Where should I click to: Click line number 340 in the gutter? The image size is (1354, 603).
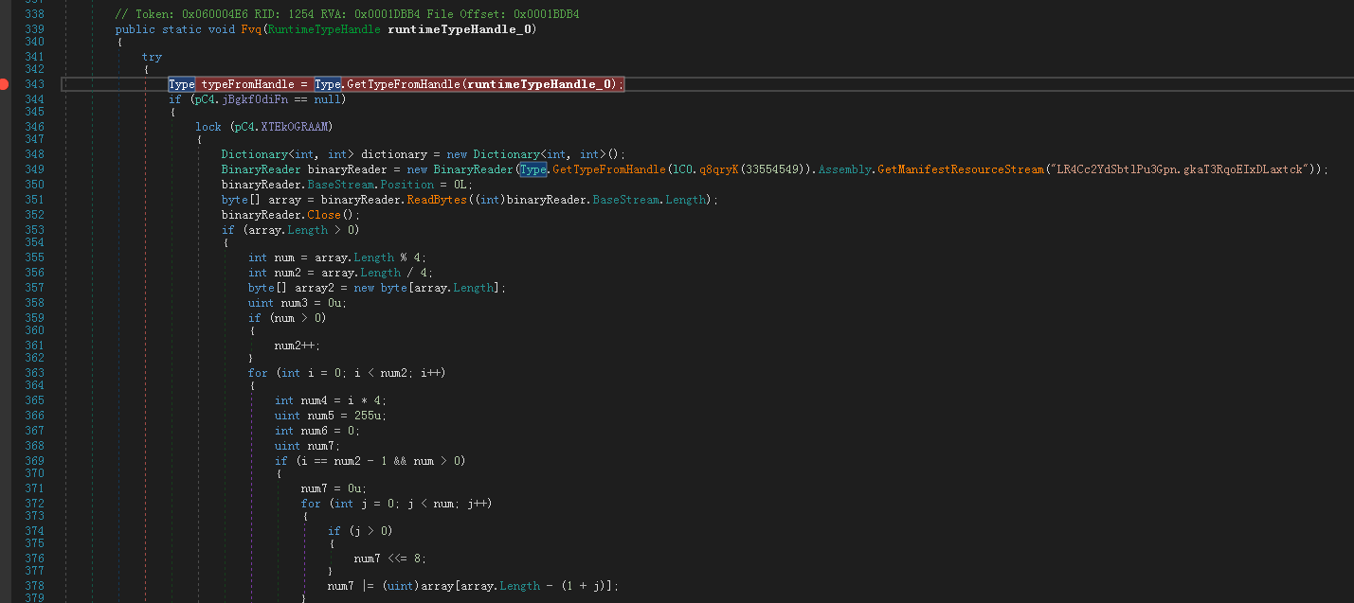[x=34, y=42]
